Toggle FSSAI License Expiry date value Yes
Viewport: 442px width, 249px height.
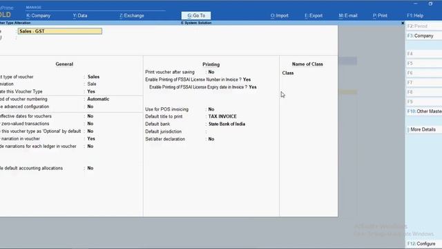click(x=253, y=87)
